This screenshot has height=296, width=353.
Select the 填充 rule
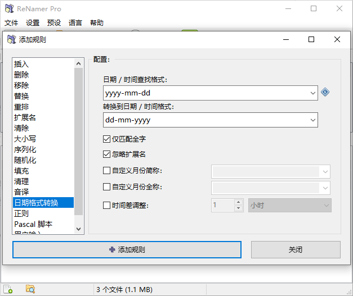[43, 171]
